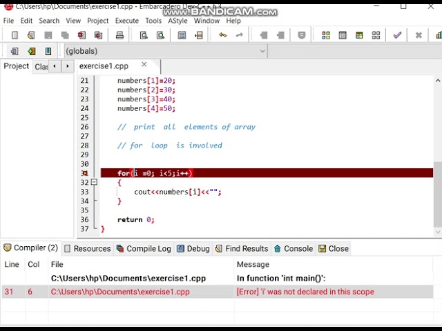Click the blue lined document icon beside Replace
The width and height of the screenshot is (442, 331).
182,35
